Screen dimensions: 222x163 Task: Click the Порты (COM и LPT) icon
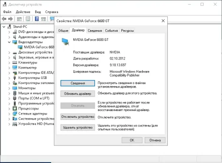(15, 98)
